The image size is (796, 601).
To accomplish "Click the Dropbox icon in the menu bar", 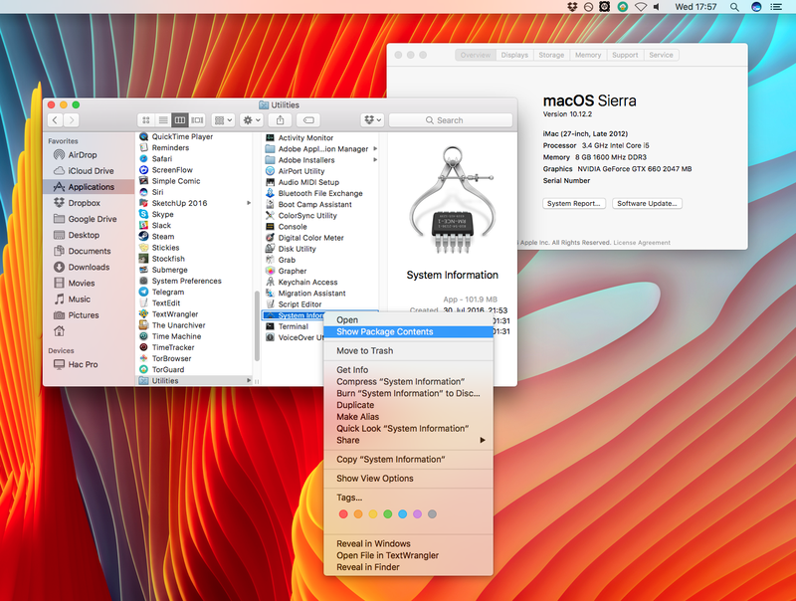I will (x=572, y=7).
